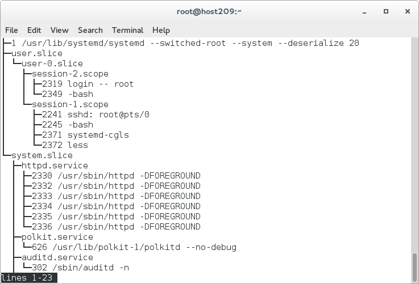Click the 'lines 1-23' pager status
The width and height of the screenshot is (419, 284).
coord(27,278)
